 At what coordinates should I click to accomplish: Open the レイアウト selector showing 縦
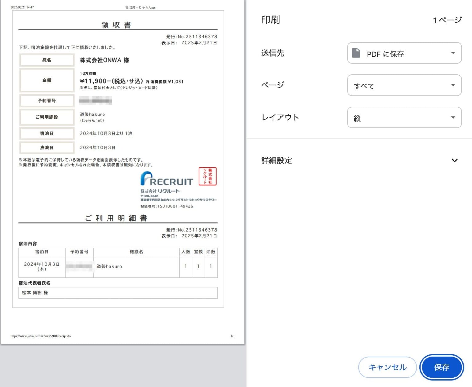point(404,117)
